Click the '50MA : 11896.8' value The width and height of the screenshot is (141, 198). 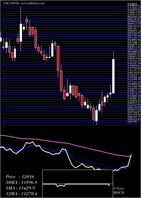click(22, 182)
